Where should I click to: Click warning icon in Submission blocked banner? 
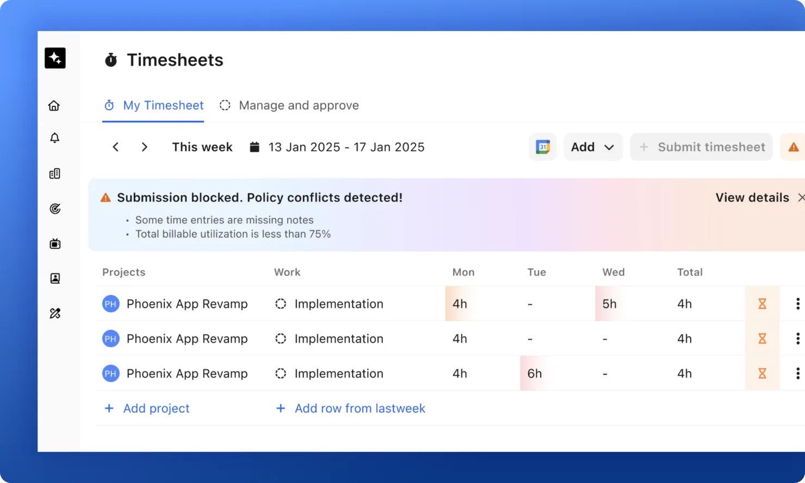coord(106,197)
